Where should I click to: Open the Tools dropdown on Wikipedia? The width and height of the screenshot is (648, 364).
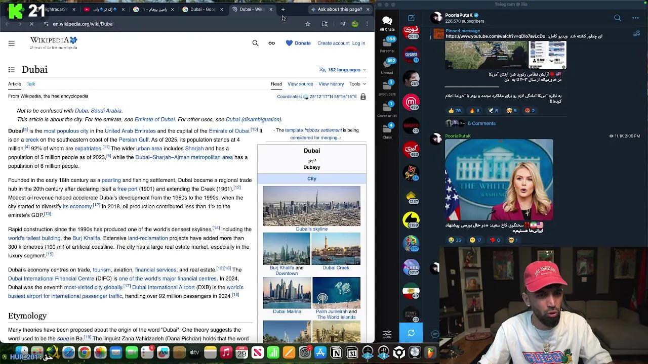357,84
